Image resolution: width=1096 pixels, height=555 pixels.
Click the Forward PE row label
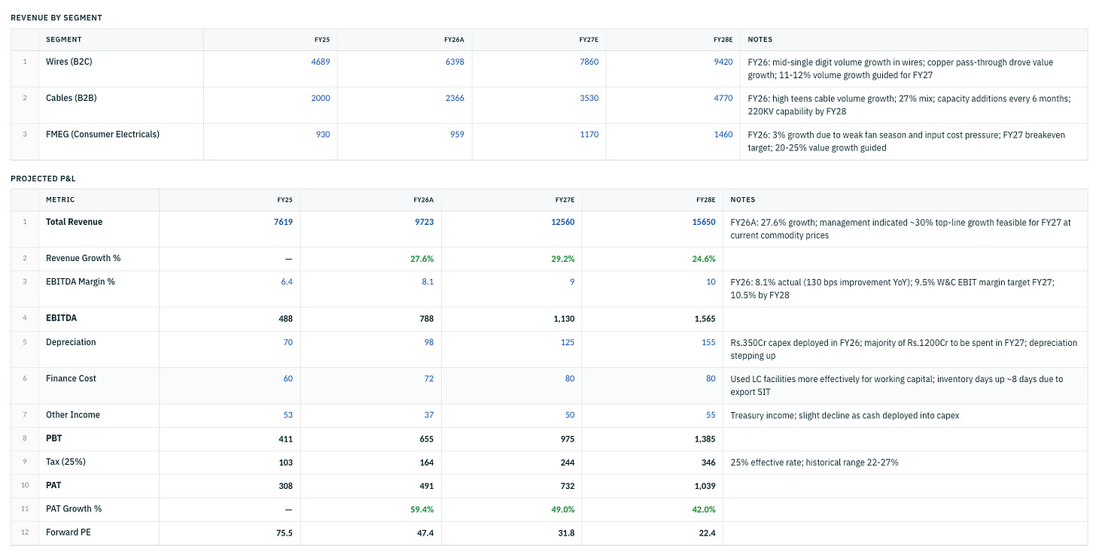coord(68,532)
